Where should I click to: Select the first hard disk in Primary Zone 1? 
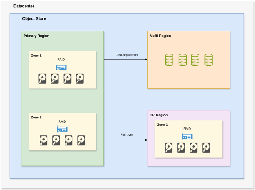[x=42, y=78]
